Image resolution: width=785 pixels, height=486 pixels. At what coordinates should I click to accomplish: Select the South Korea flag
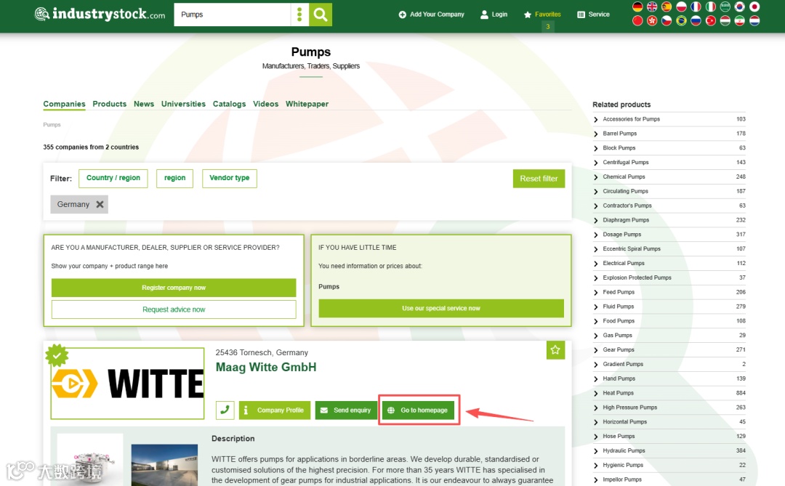(x=740, y=7)
